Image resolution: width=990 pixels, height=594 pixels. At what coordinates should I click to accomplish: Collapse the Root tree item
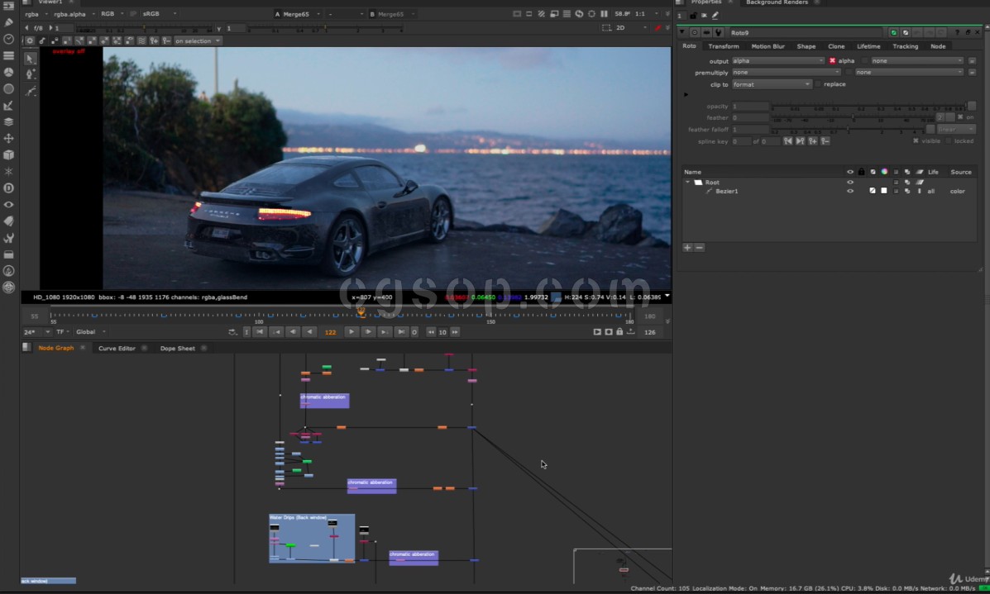(x=686, y=182)
